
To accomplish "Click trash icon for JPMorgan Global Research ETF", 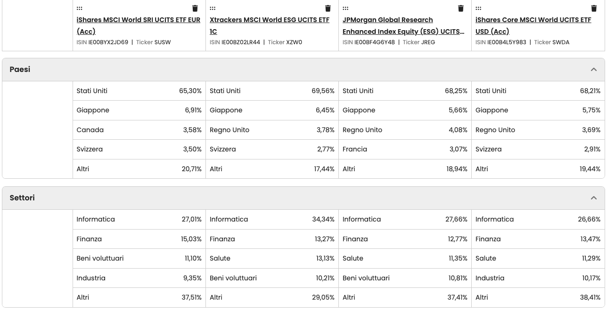I will pyautogui.click(x=461, y=8).
